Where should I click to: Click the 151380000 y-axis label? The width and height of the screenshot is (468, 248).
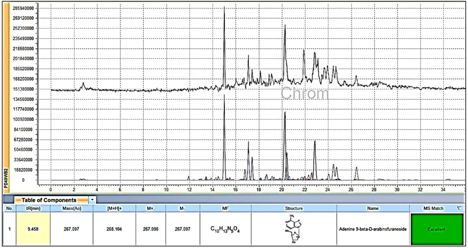[23, 89]
